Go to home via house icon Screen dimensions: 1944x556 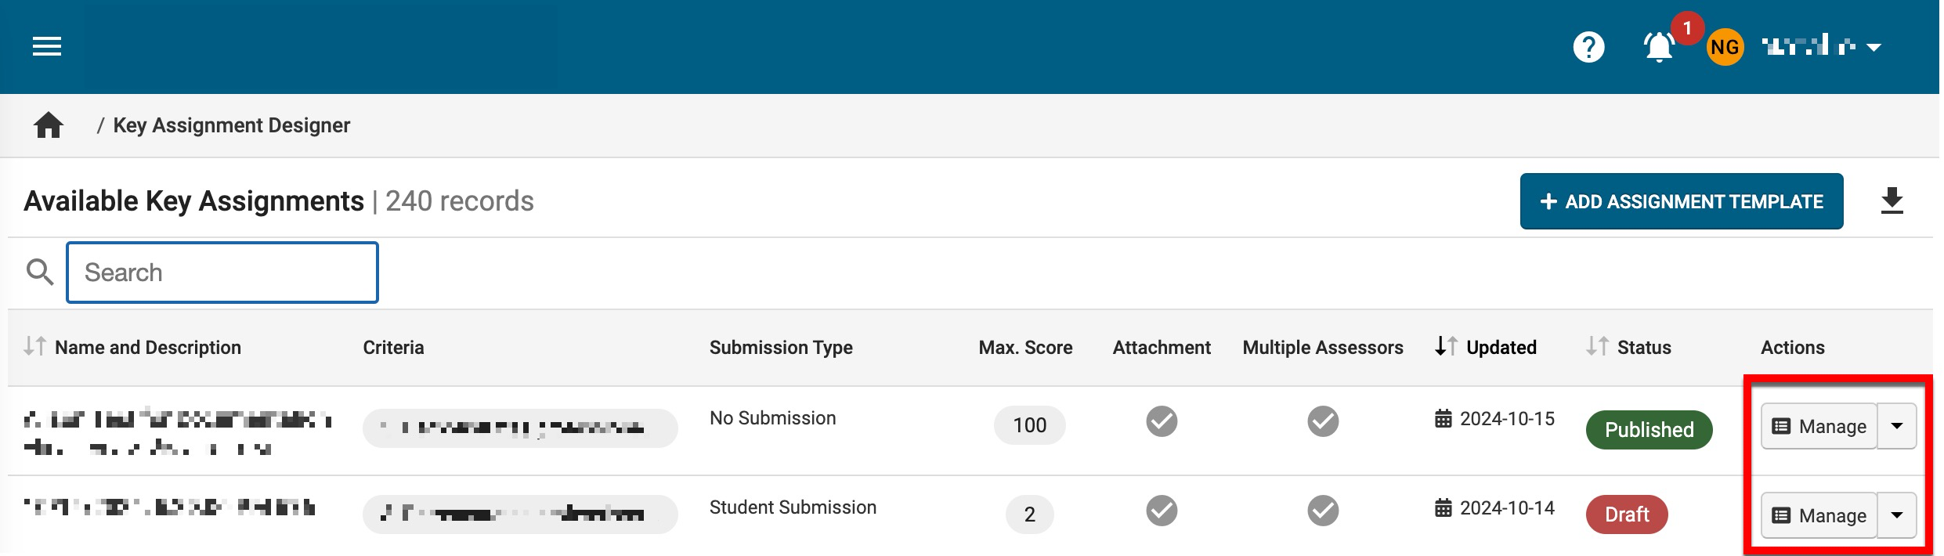click(49, 125)
